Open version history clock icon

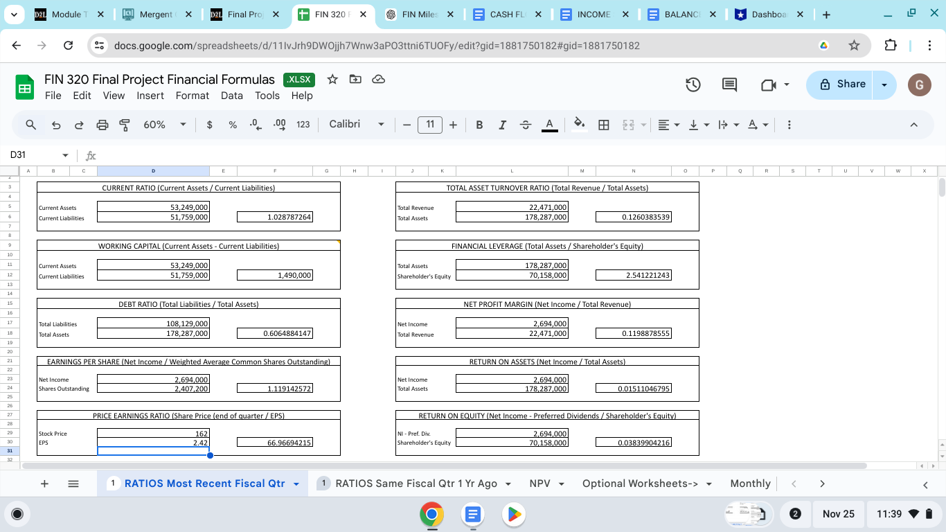point(693,85)
